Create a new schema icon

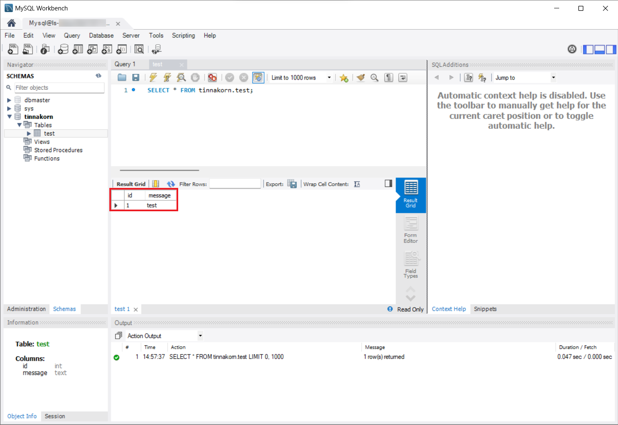(x=63, y=49)
